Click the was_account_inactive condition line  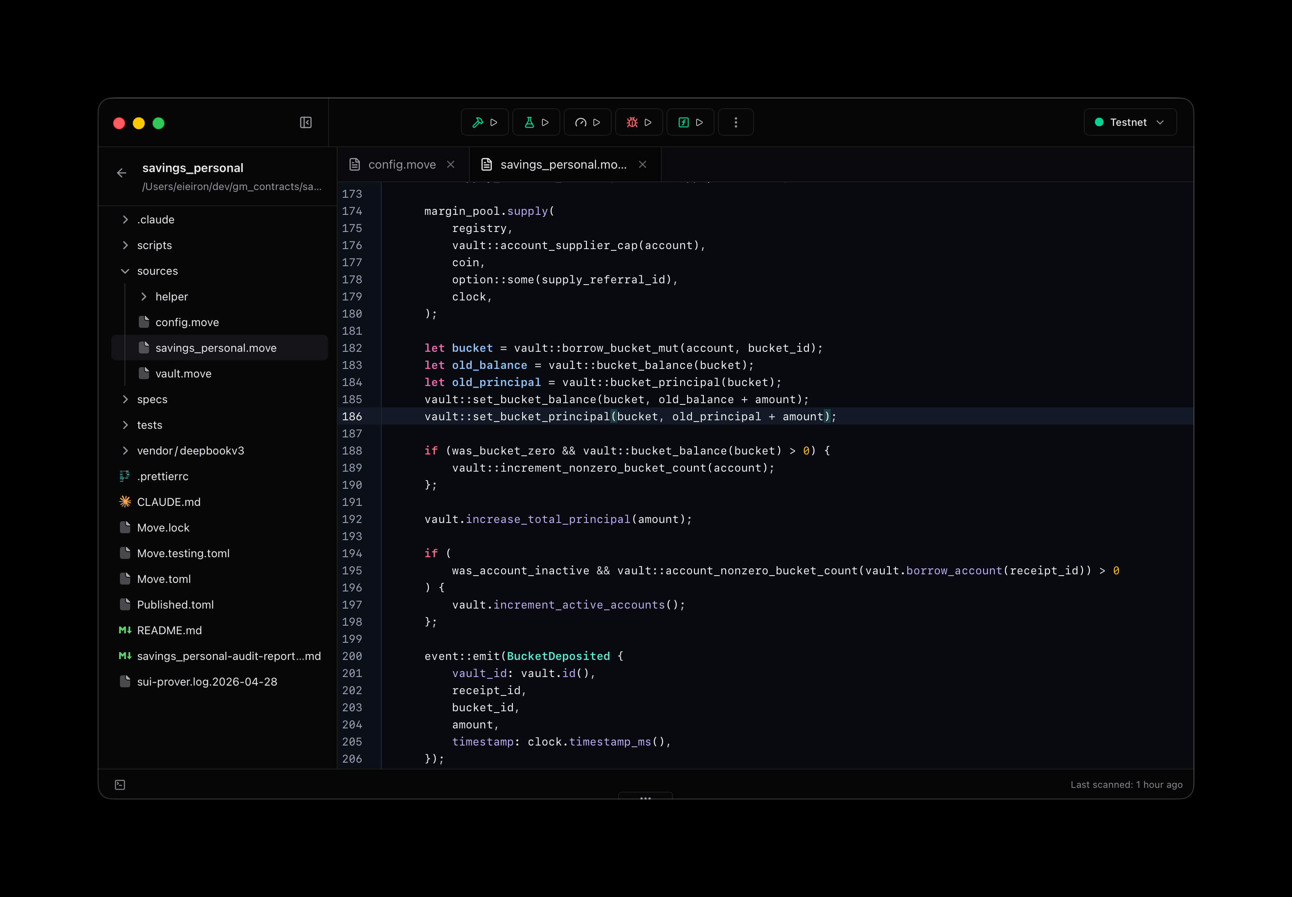click(785, 571)
